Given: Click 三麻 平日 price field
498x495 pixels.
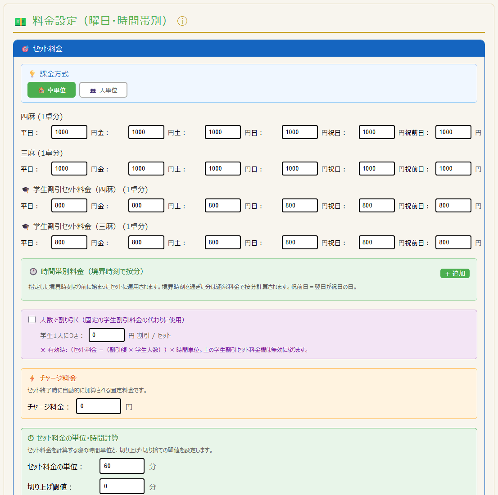Looking at the screenshot, I should point(69,169).
